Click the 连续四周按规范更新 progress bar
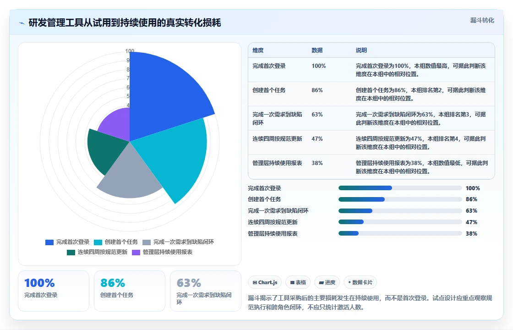Screen dimensions: 513x330 [400, 222]
